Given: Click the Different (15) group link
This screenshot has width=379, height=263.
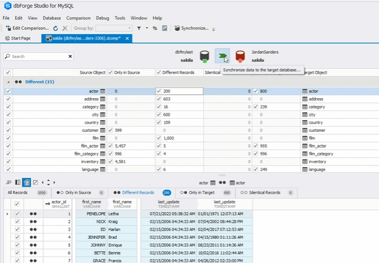Looking at the screenshot, I should point(40,82).
